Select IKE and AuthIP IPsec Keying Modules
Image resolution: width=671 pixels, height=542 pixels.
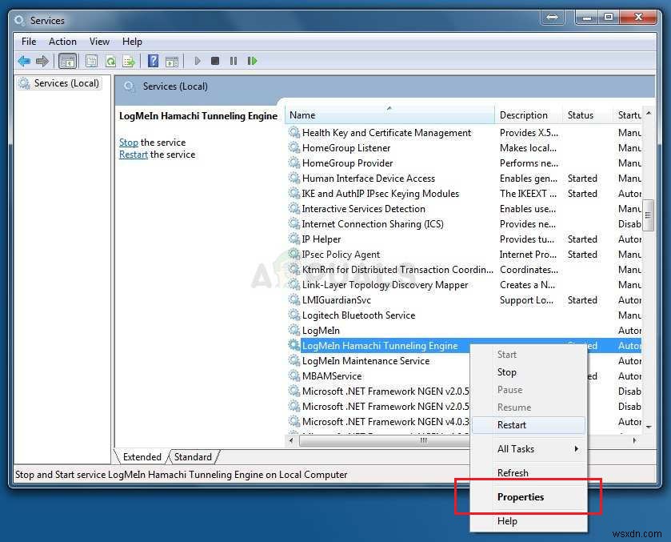pos(465,193)
